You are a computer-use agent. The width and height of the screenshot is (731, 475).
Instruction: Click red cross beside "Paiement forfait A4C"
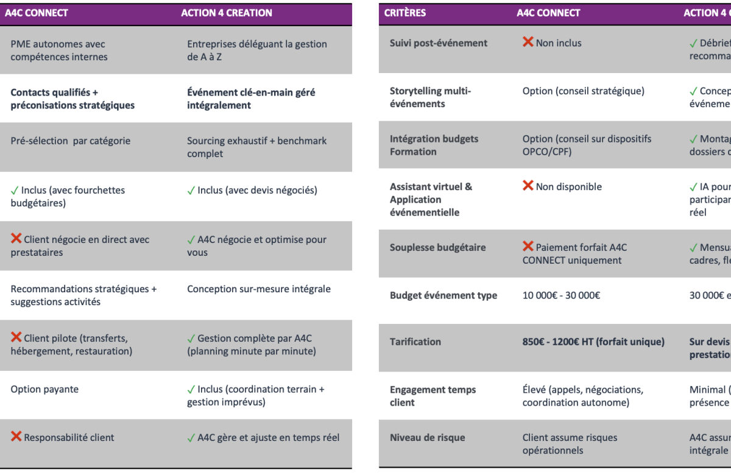click(528, 247)
